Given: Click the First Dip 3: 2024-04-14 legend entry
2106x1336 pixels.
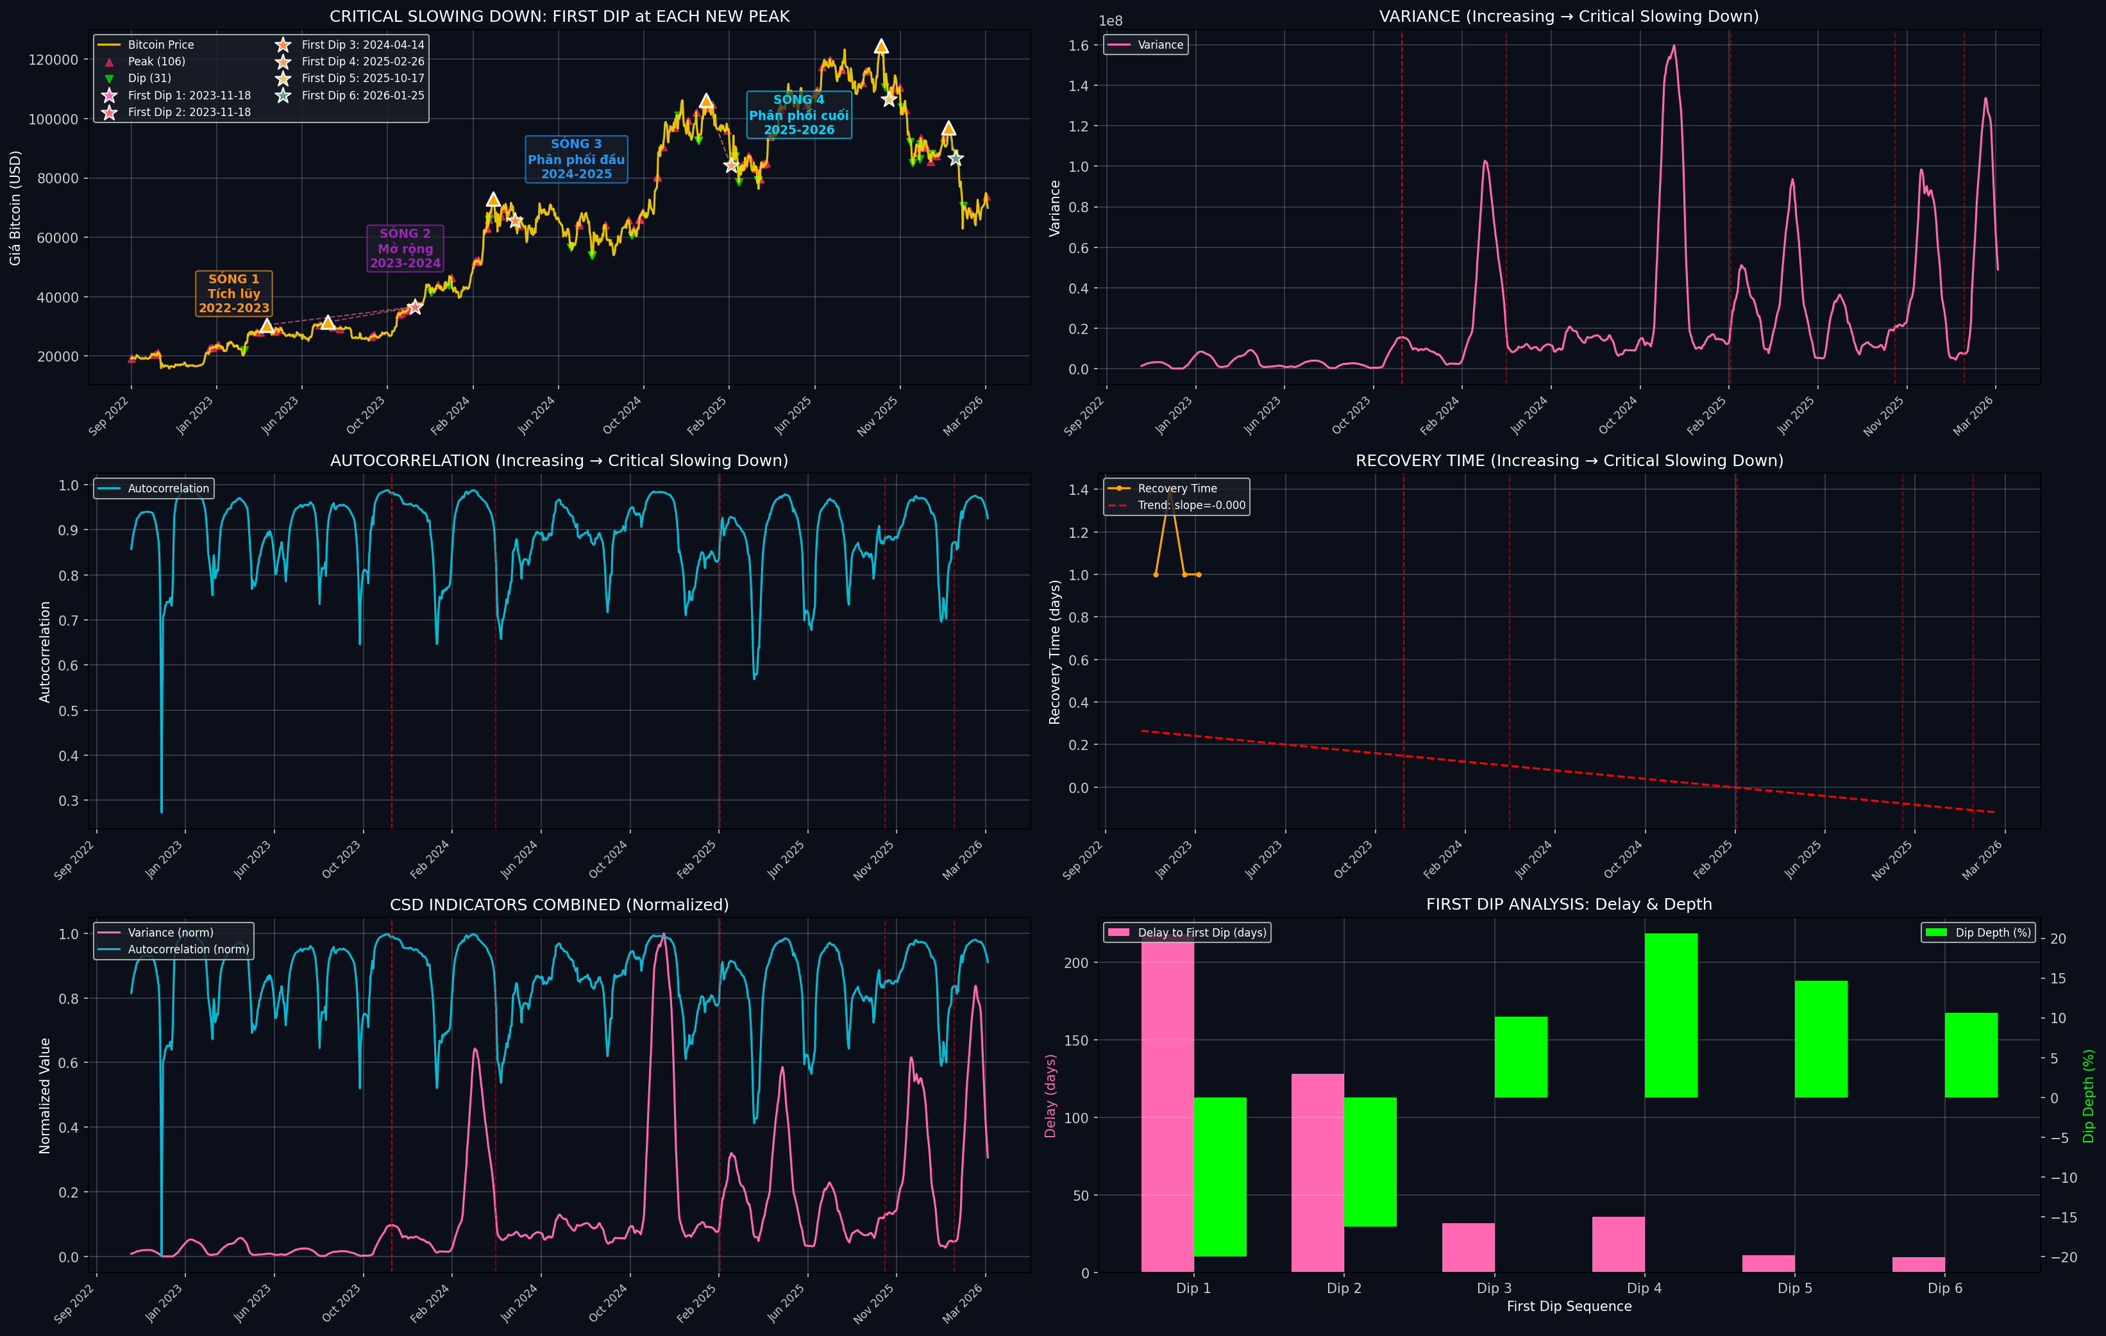Looking at the screenshot, I should (362, 45).
